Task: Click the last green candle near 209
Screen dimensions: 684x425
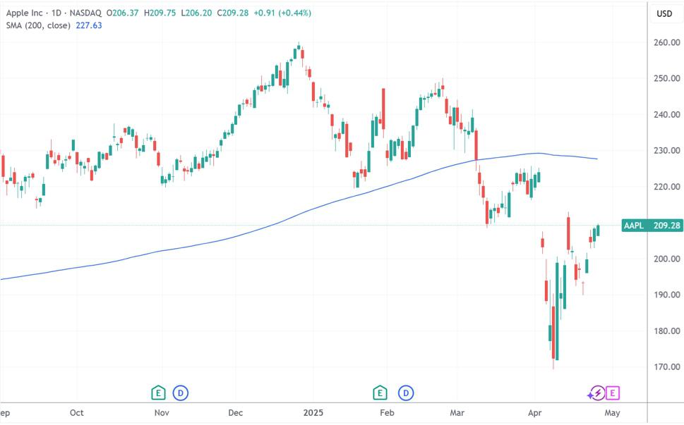Action: [599, 230]
